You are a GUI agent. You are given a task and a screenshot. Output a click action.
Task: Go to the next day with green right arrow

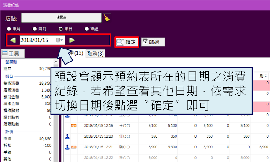tap(72, 40)
